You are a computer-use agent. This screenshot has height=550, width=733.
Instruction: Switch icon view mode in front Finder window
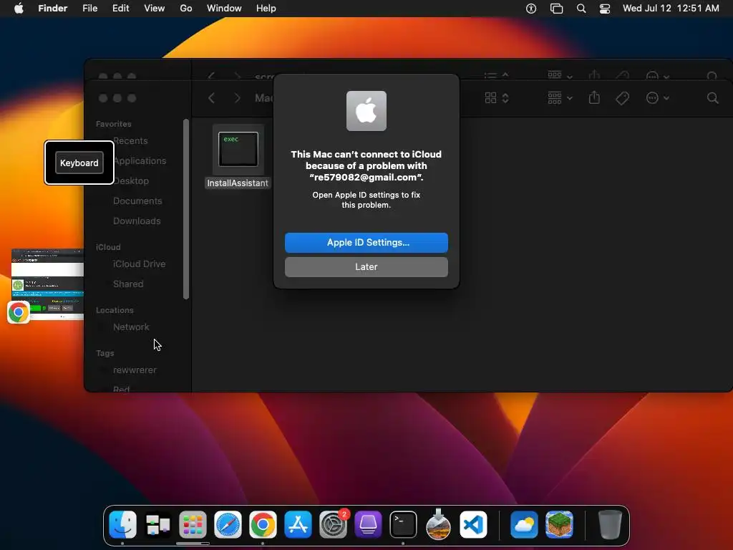point(497,97)
